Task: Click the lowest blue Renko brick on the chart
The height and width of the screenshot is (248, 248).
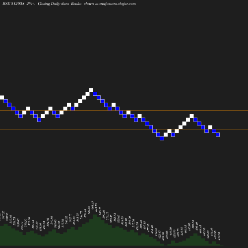Action: (162, 138)
